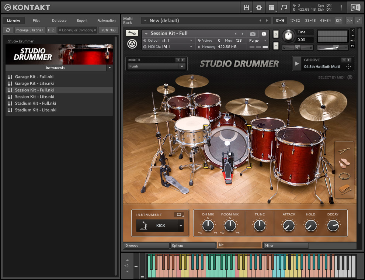
Task: Open settings with the gear icon
Action: tap(259, 7)
